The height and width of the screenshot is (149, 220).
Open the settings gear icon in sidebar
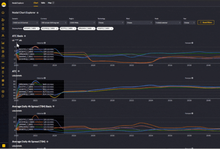point(3,91)
